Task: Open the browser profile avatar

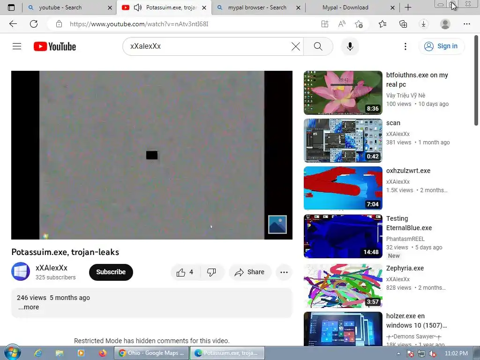Action: pyautogui.click(x=445, y=24)
